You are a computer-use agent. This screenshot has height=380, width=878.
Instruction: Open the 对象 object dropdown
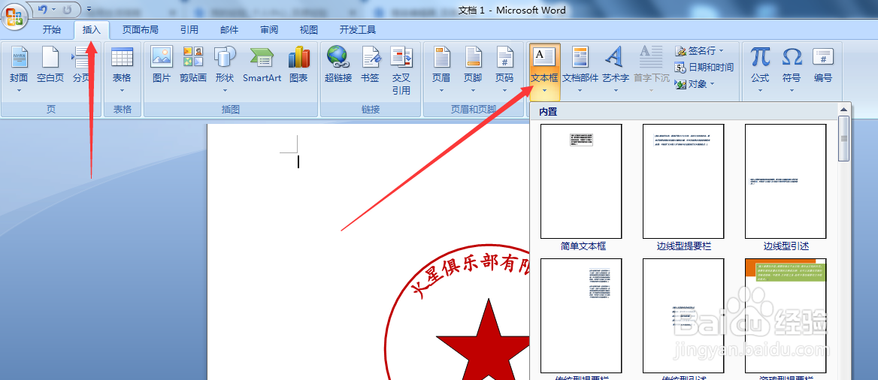point(695,84)
